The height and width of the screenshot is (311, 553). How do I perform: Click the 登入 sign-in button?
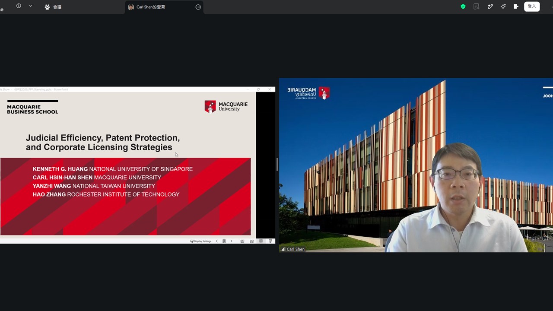coord(532,6)
